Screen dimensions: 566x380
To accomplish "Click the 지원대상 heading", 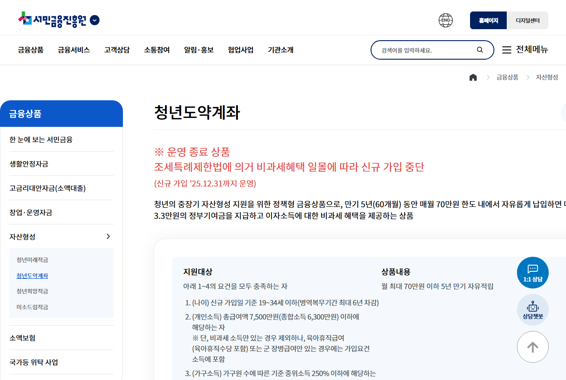I will [198, 272].
